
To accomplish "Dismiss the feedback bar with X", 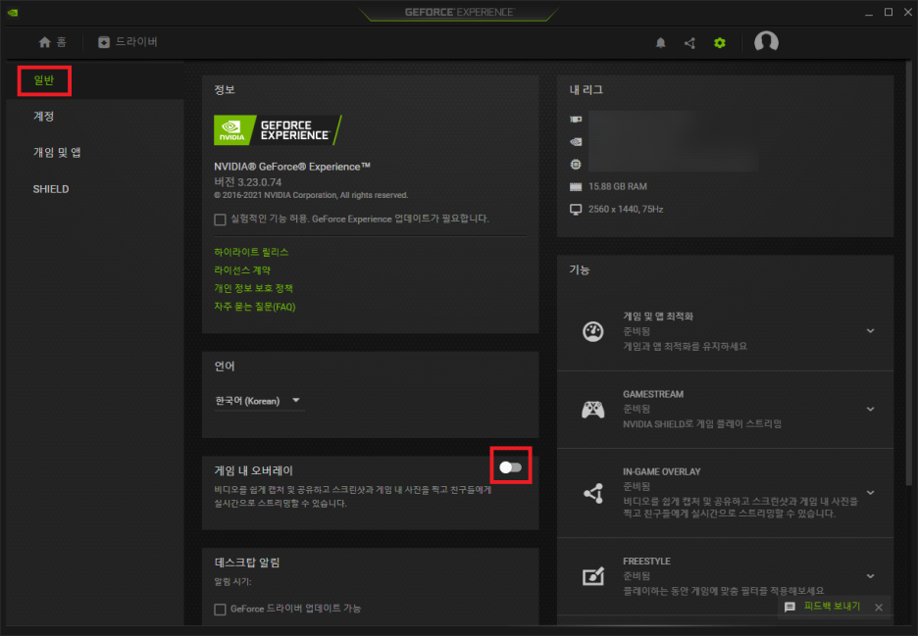I will pos(879,608).
